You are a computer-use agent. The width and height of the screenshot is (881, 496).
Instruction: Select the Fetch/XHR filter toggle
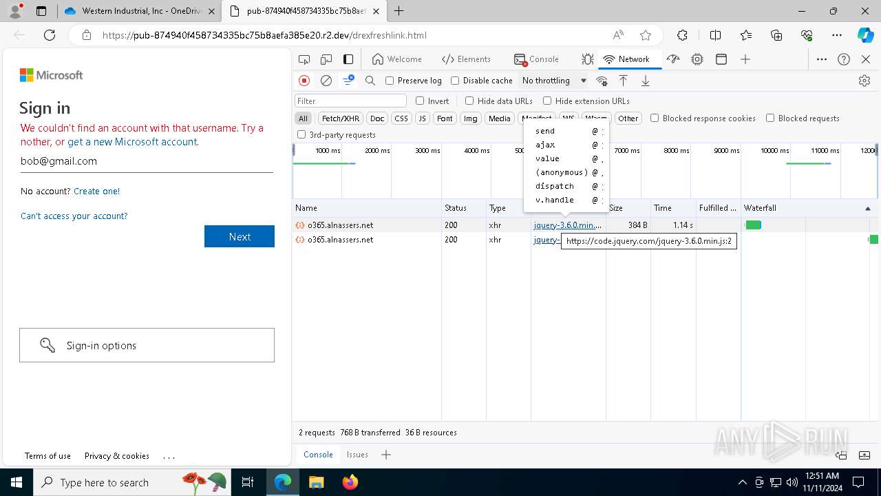point(341,118)
